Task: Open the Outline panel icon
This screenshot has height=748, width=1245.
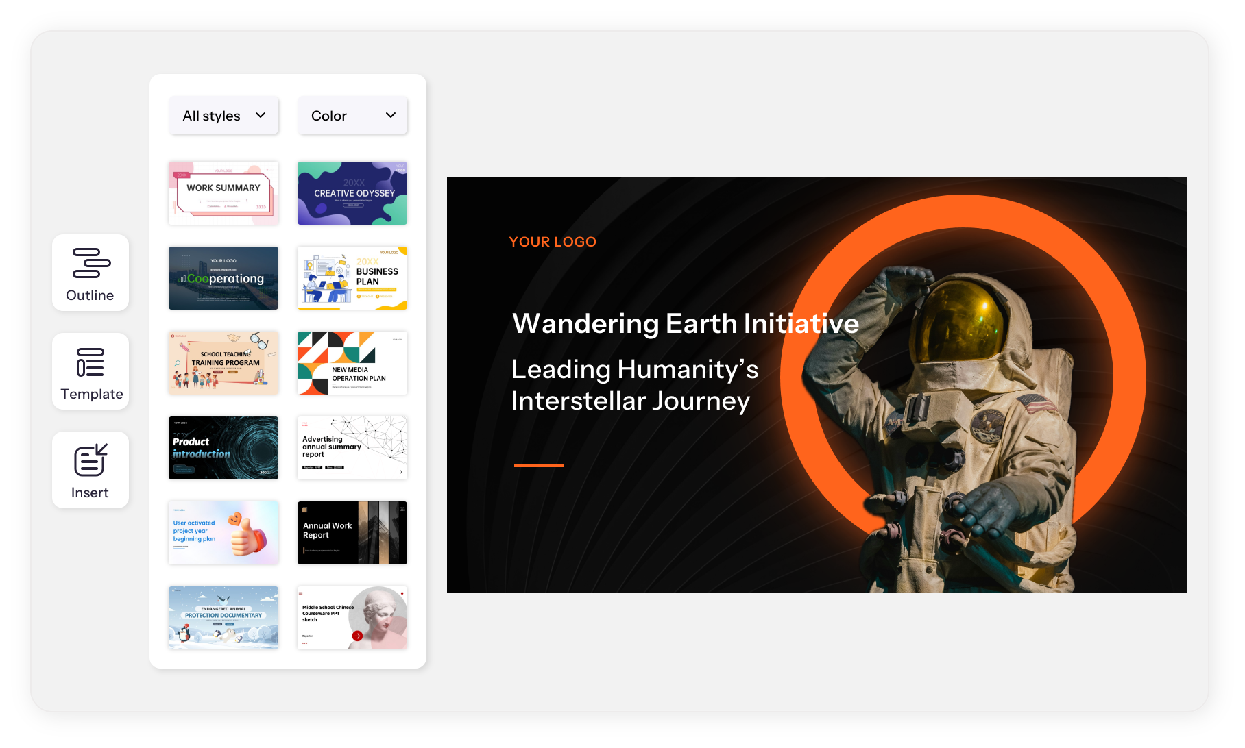Action: point(90,273)
